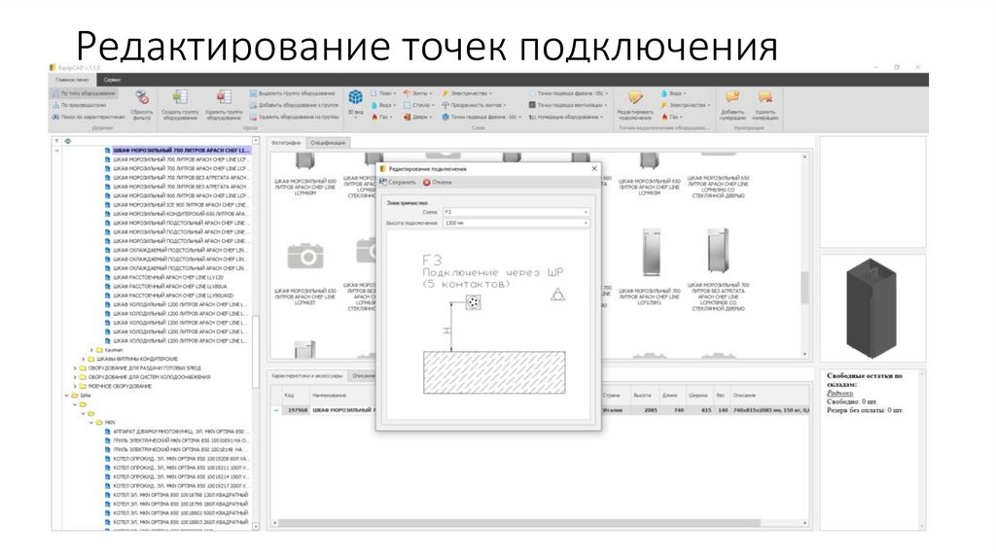
Task: Click the 3D cabinet preview image
Action: pyautogui.click(x=871, y=308)
